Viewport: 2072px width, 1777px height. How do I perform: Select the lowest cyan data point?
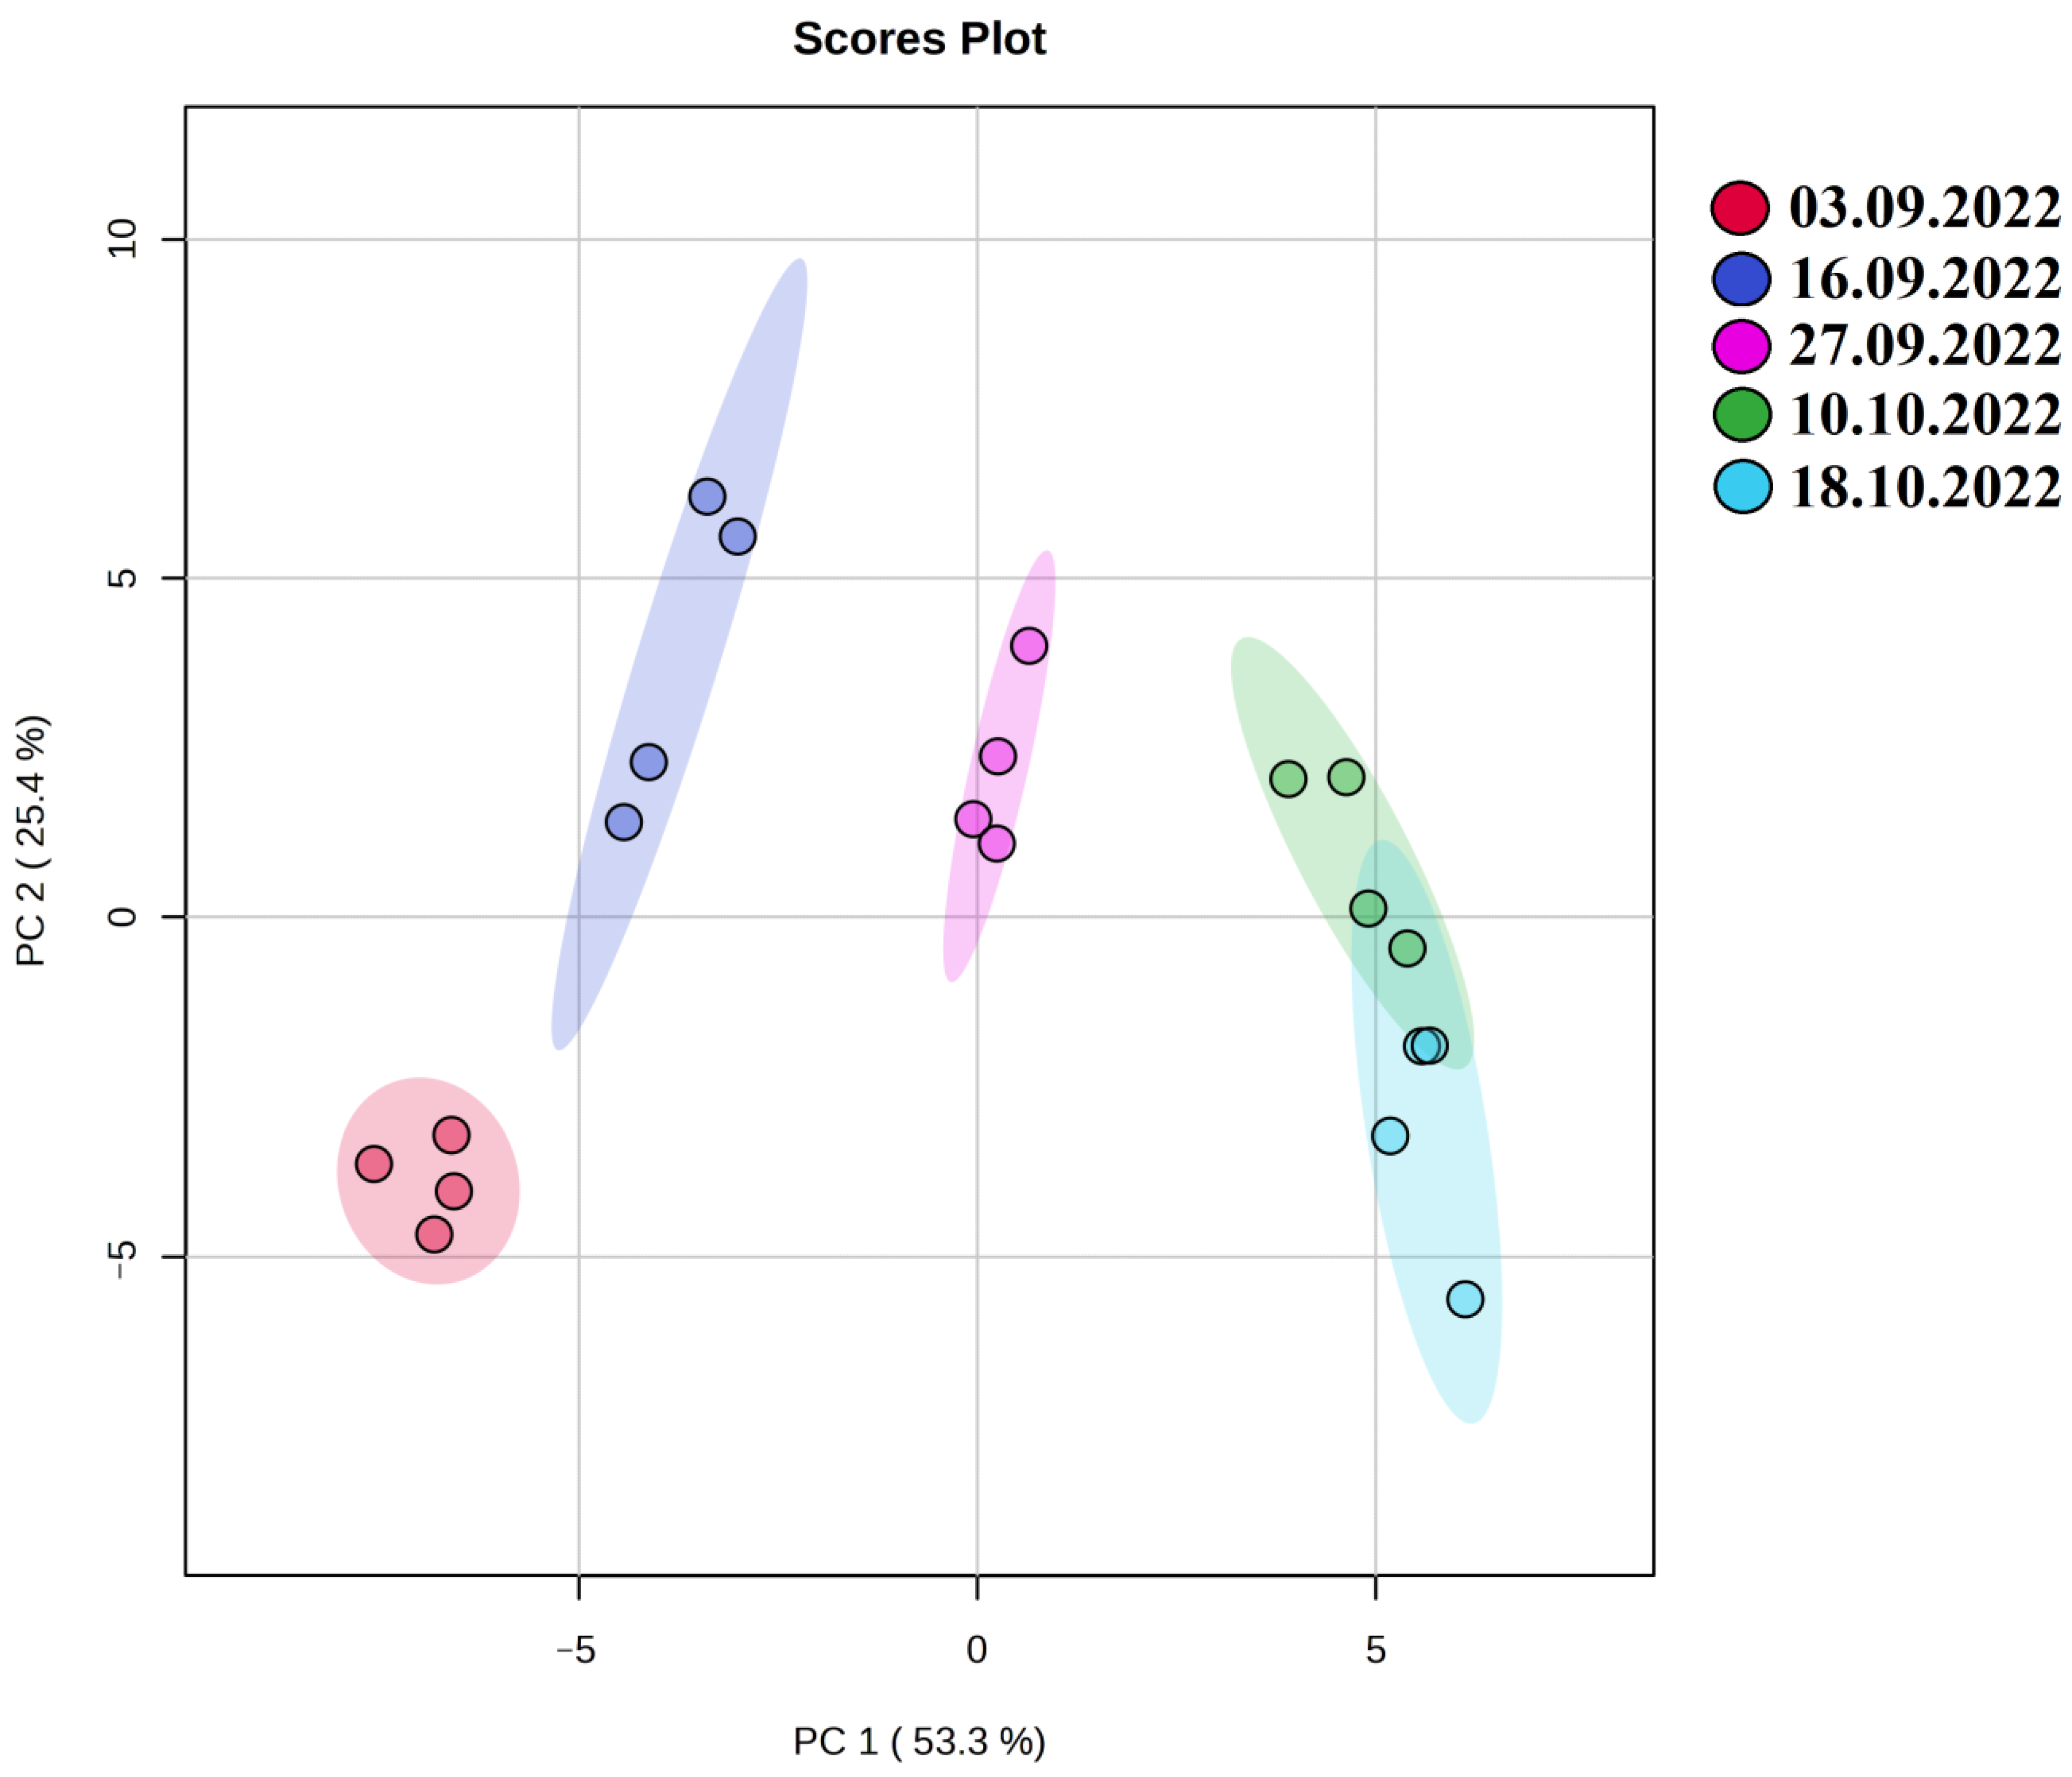point(1465,1300)
